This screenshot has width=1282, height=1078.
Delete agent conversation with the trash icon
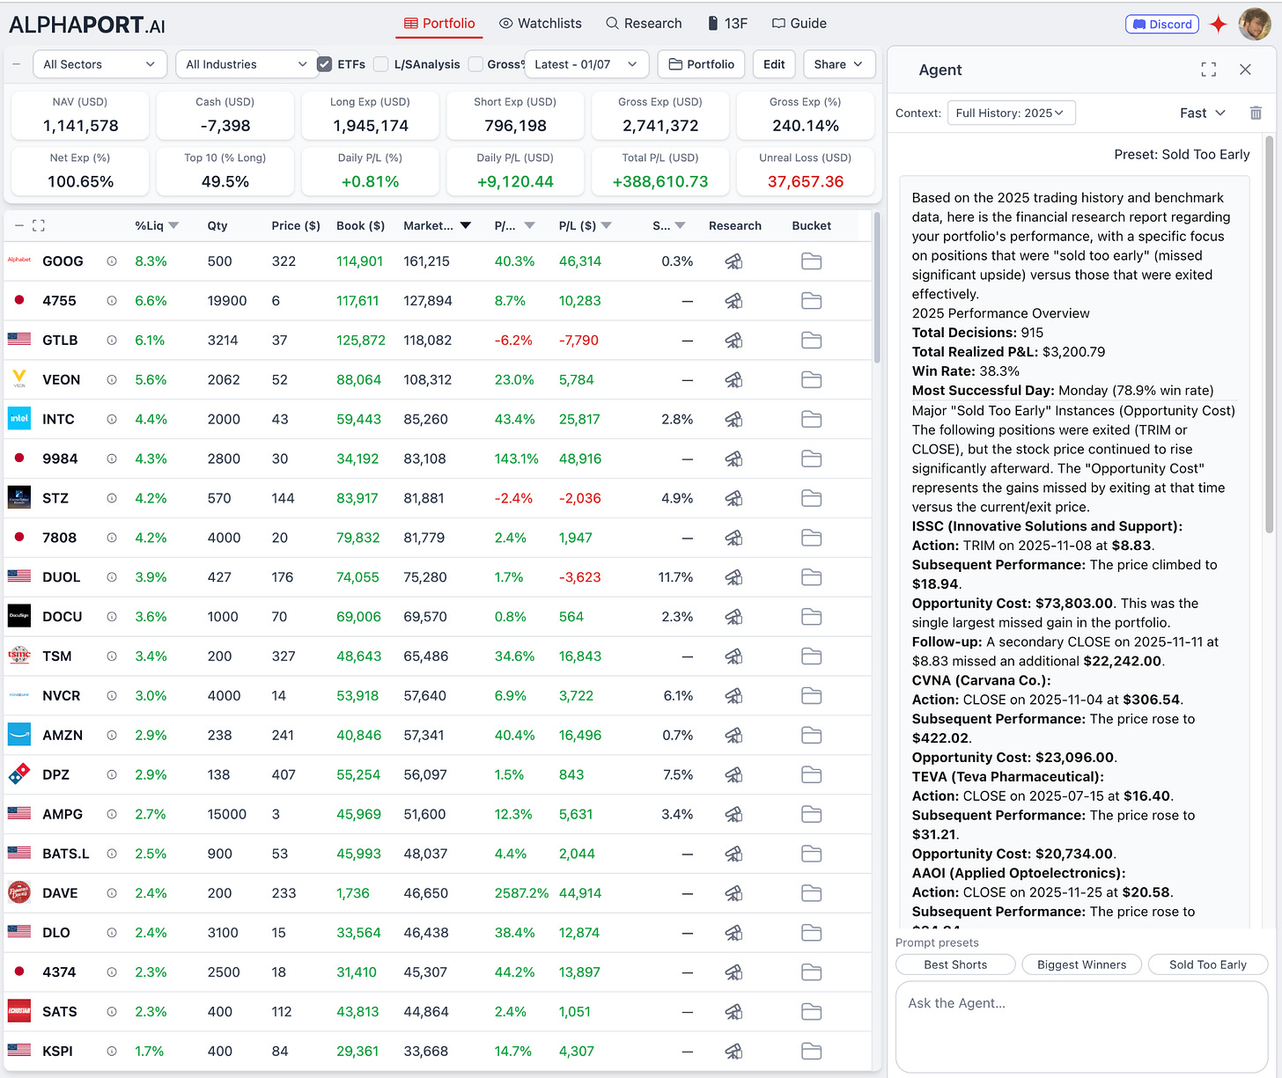coord(1256,113)
